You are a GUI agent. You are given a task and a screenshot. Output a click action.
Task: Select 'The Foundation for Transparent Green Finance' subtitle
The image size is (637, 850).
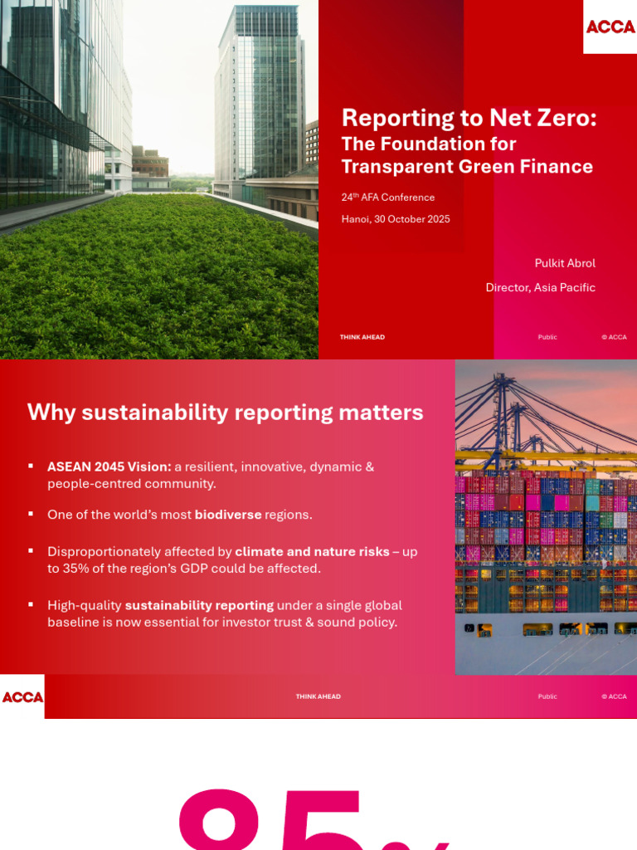click(467, 155)
